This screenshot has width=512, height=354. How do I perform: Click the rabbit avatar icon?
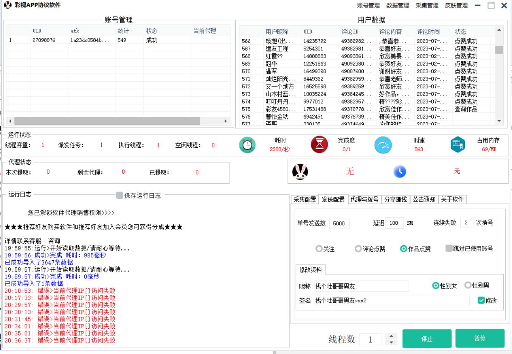pos(300,172)
